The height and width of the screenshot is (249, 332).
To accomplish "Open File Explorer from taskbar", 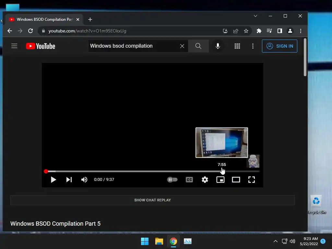I will click(159, 241).
